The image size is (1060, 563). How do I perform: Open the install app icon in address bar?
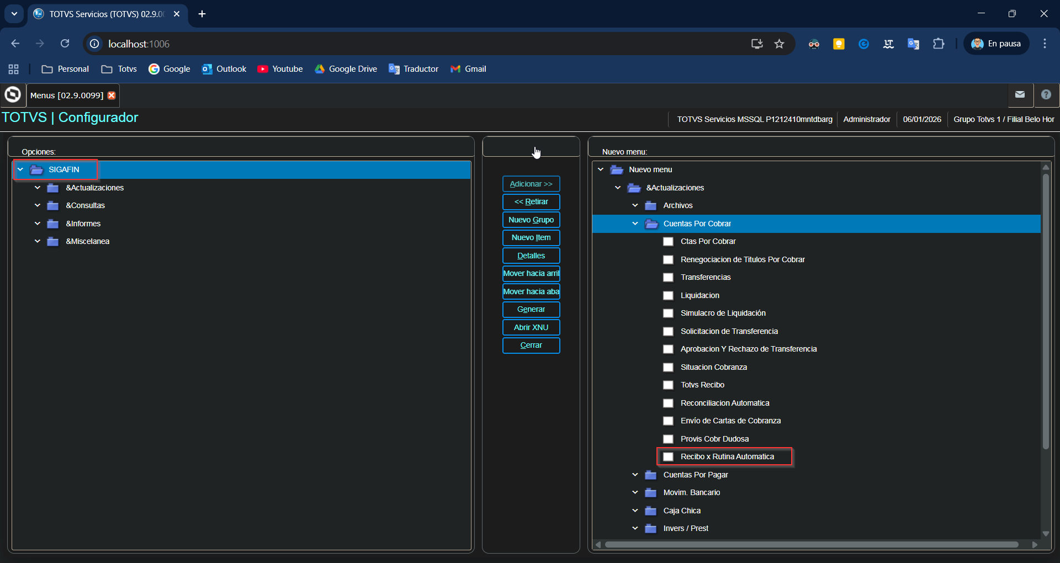pos(757,44)
